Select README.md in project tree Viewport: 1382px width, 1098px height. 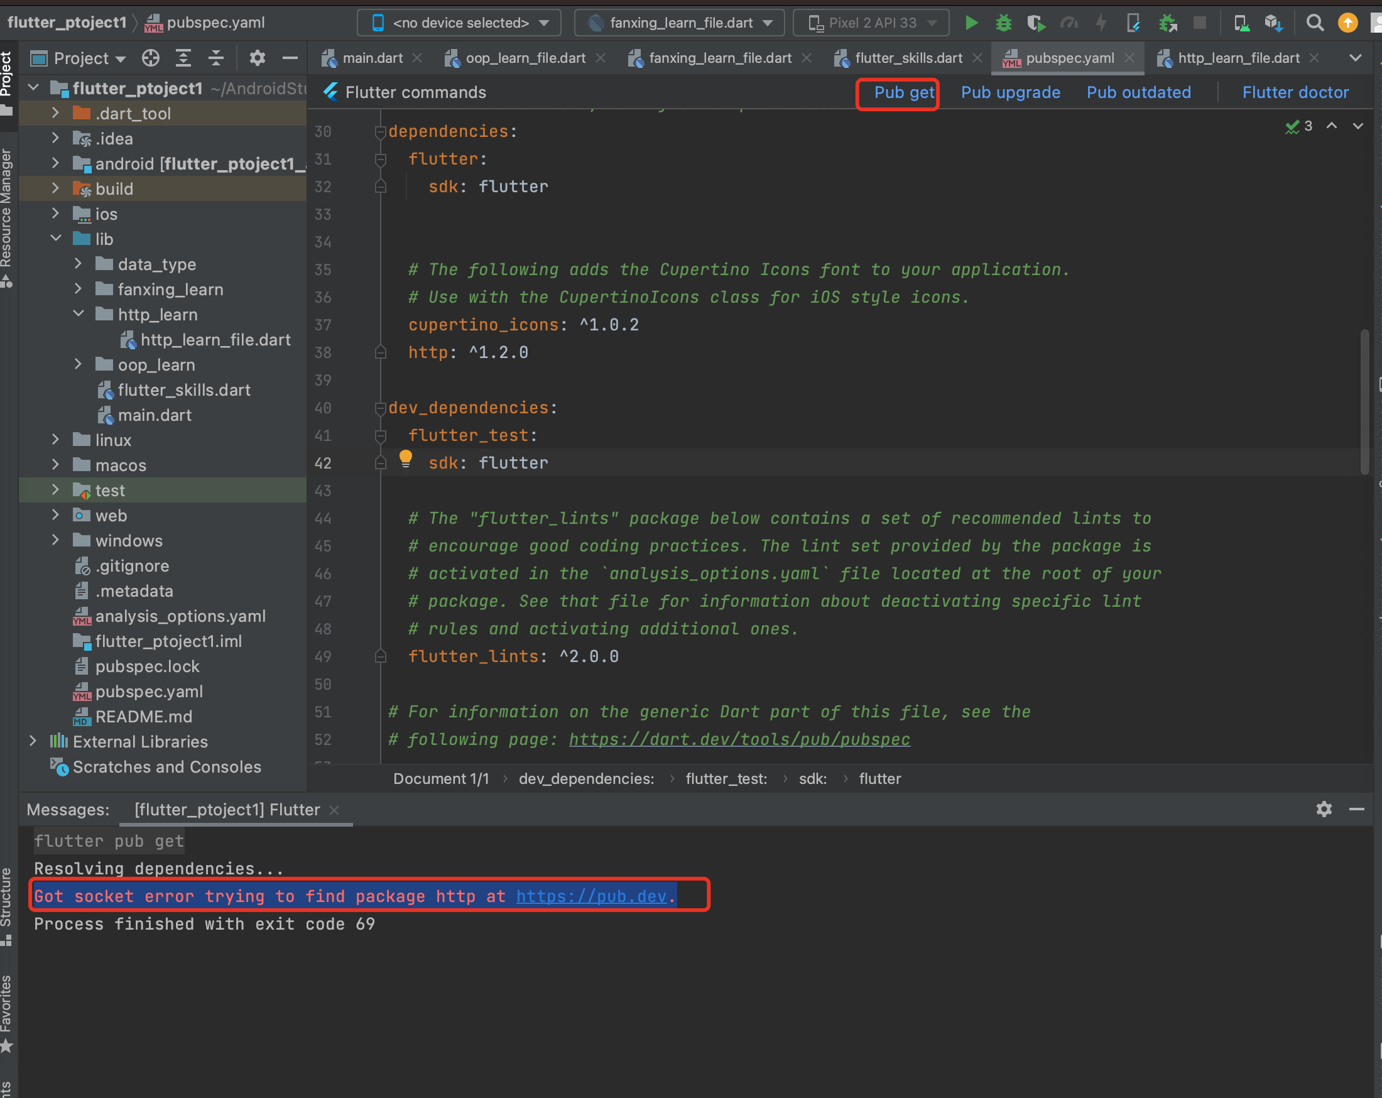[x=133, y=717]
